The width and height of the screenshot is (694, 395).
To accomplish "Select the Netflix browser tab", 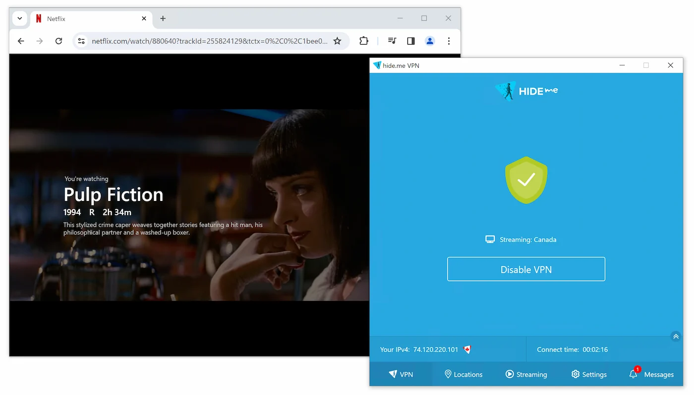I will pos(92,19).
